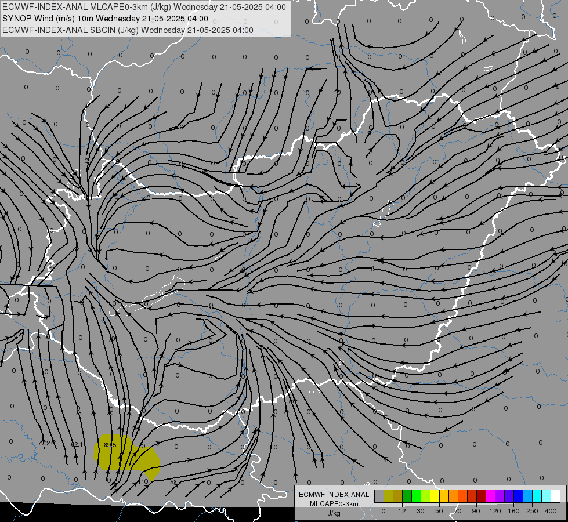The height and width of the screenshot is (522, 568).
Task: Click the pure blue legend swatch
Action: [518, 496]
